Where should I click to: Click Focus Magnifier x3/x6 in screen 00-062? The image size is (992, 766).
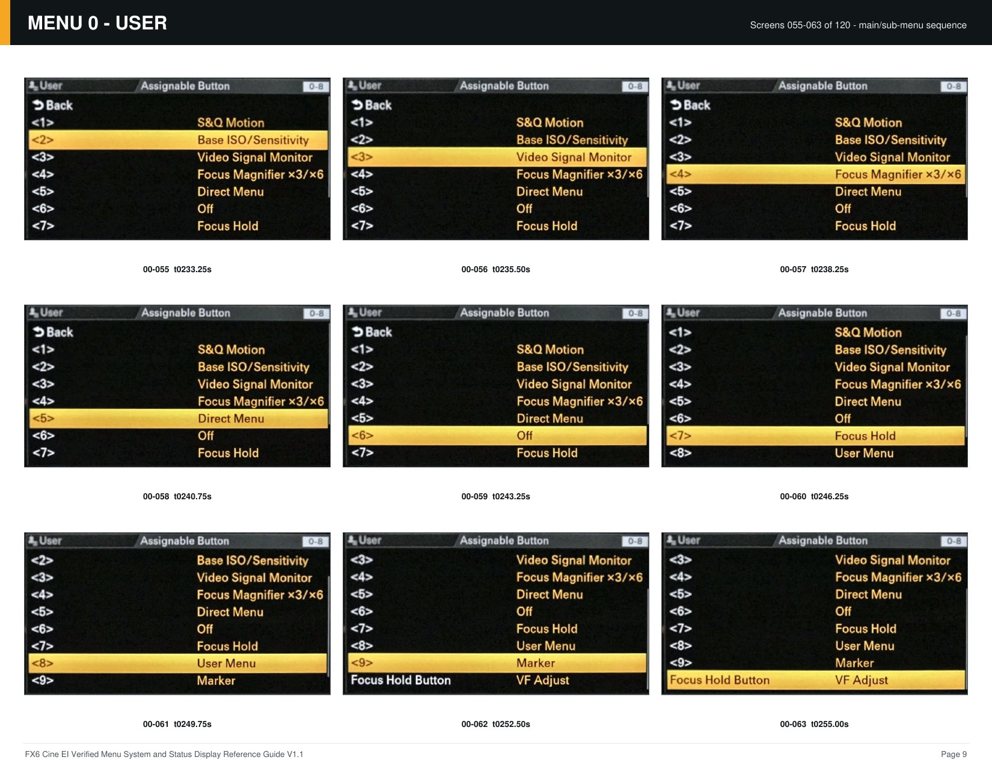580,577
